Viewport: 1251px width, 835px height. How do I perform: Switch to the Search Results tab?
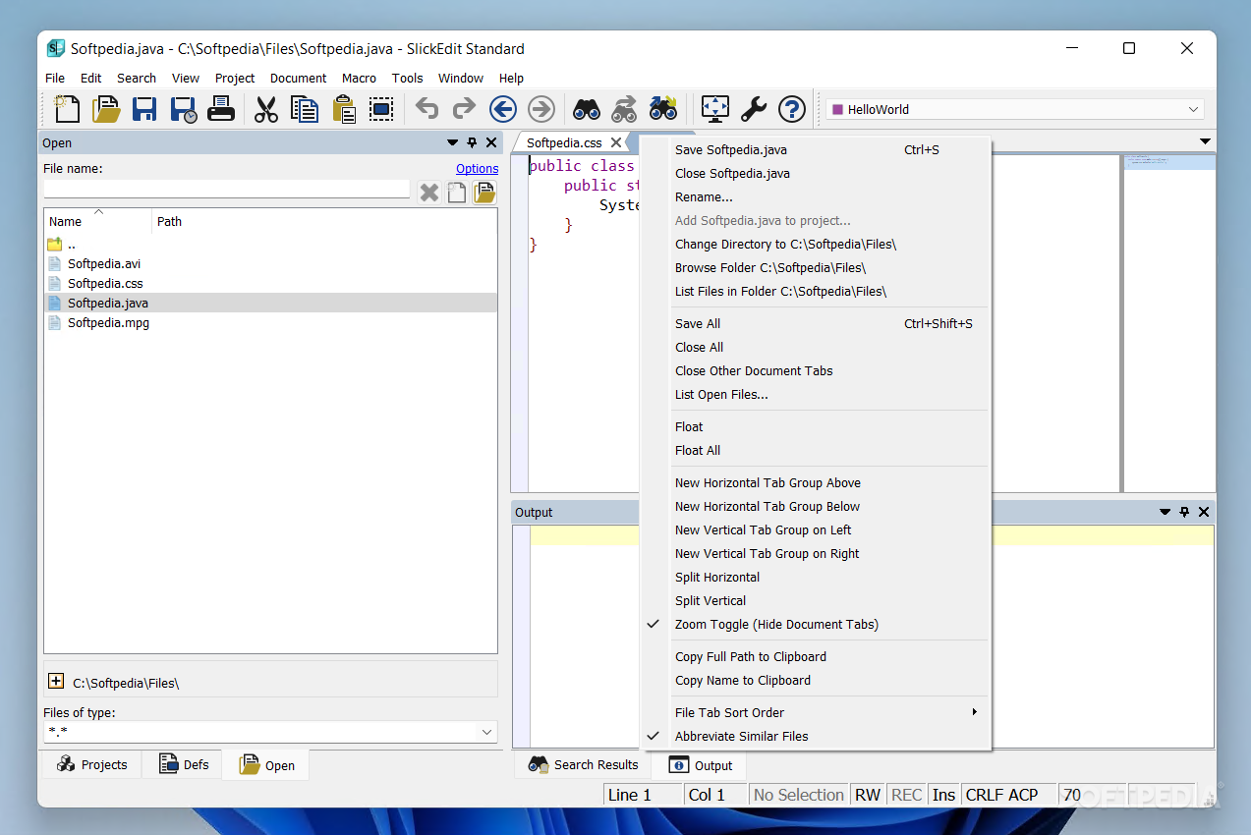click(x=583, y=764)
